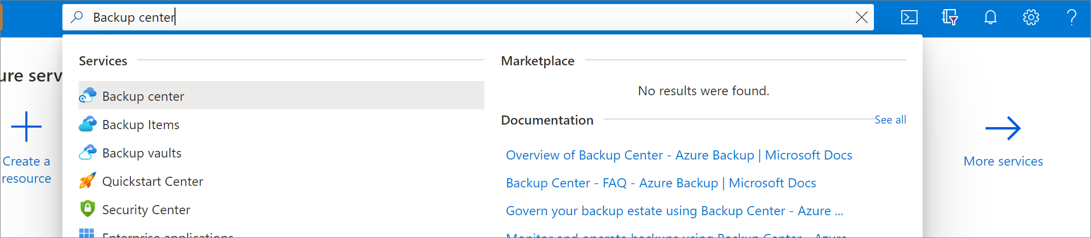The width and height of the screenshot is (1091, 238).
Task: Open the Backup Center FAQ link
Action: pyautogui.click(x=661, y=183)
